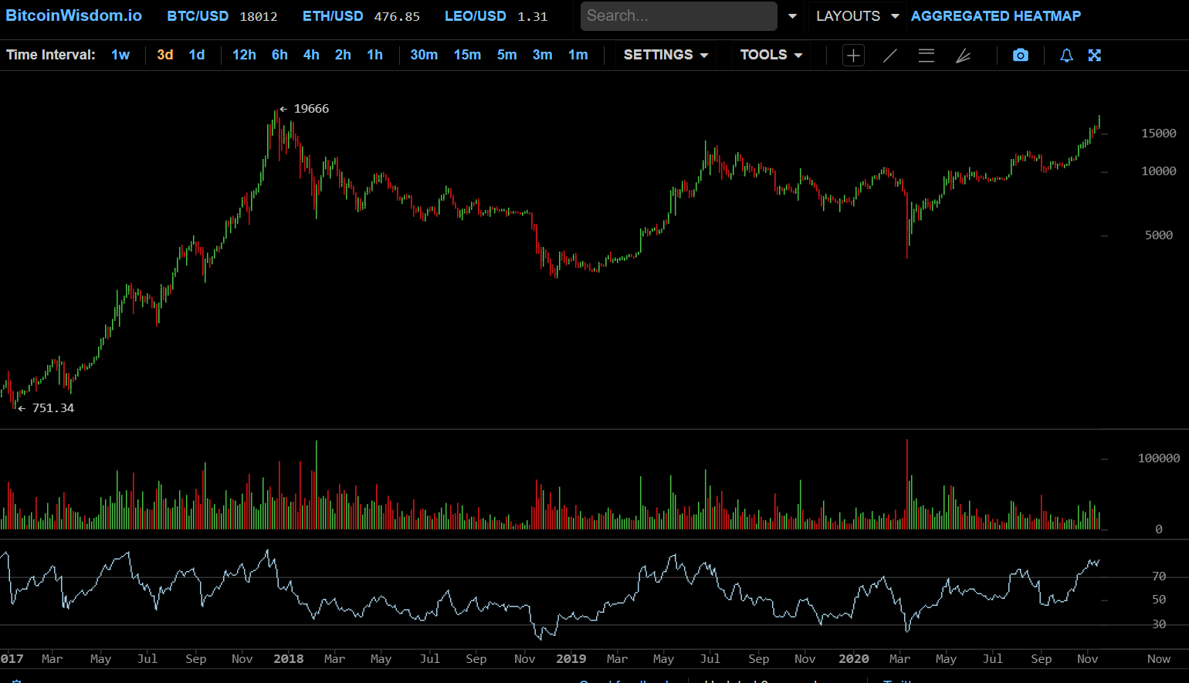The width and height of the screenshot is (1189, 683).
Task: Click the 10000 price axis label
Action: point(1159,171)
